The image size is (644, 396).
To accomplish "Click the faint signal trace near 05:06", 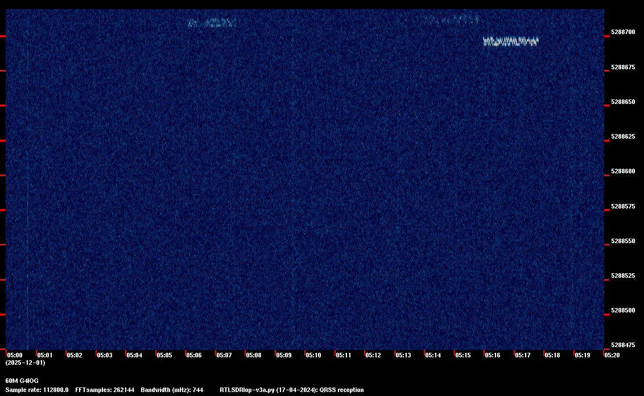I will 212,23.
